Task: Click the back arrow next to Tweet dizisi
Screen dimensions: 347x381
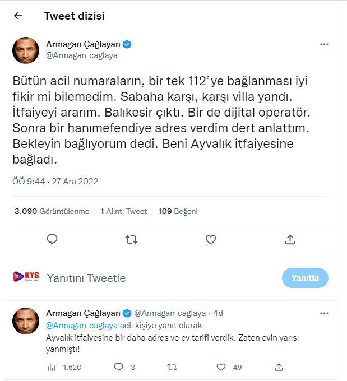Action: pyautogui.click(x=18, y=16)
